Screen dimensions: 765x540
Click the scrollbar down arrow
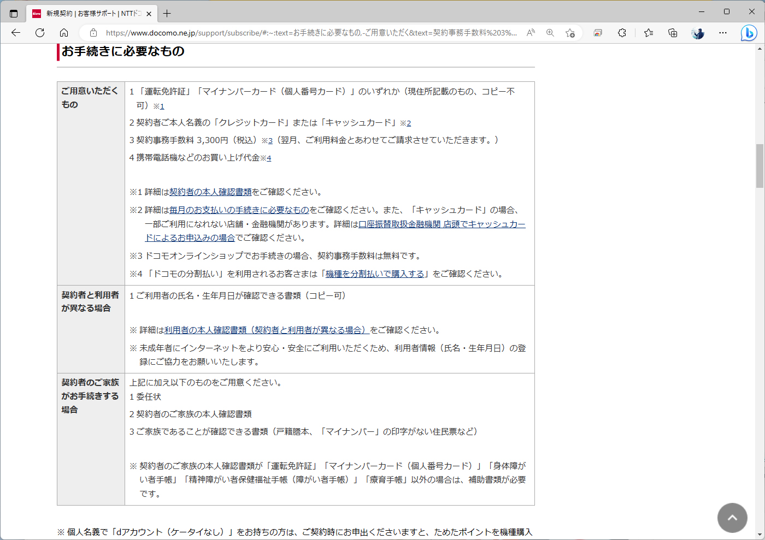pyautogui.click(x=760, y=535)
